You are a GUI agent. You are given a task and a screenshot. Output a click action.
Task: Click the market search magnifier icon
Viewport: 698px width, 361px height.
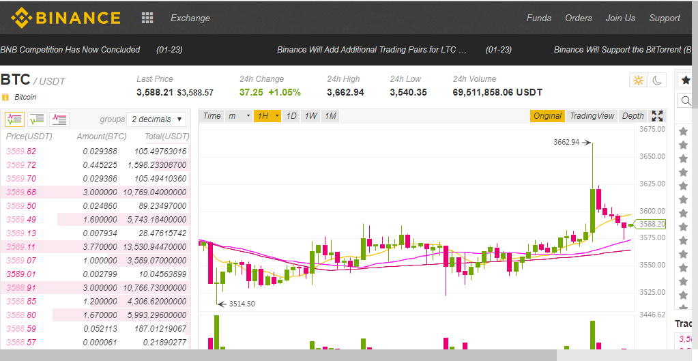click(x=686, y=100)
